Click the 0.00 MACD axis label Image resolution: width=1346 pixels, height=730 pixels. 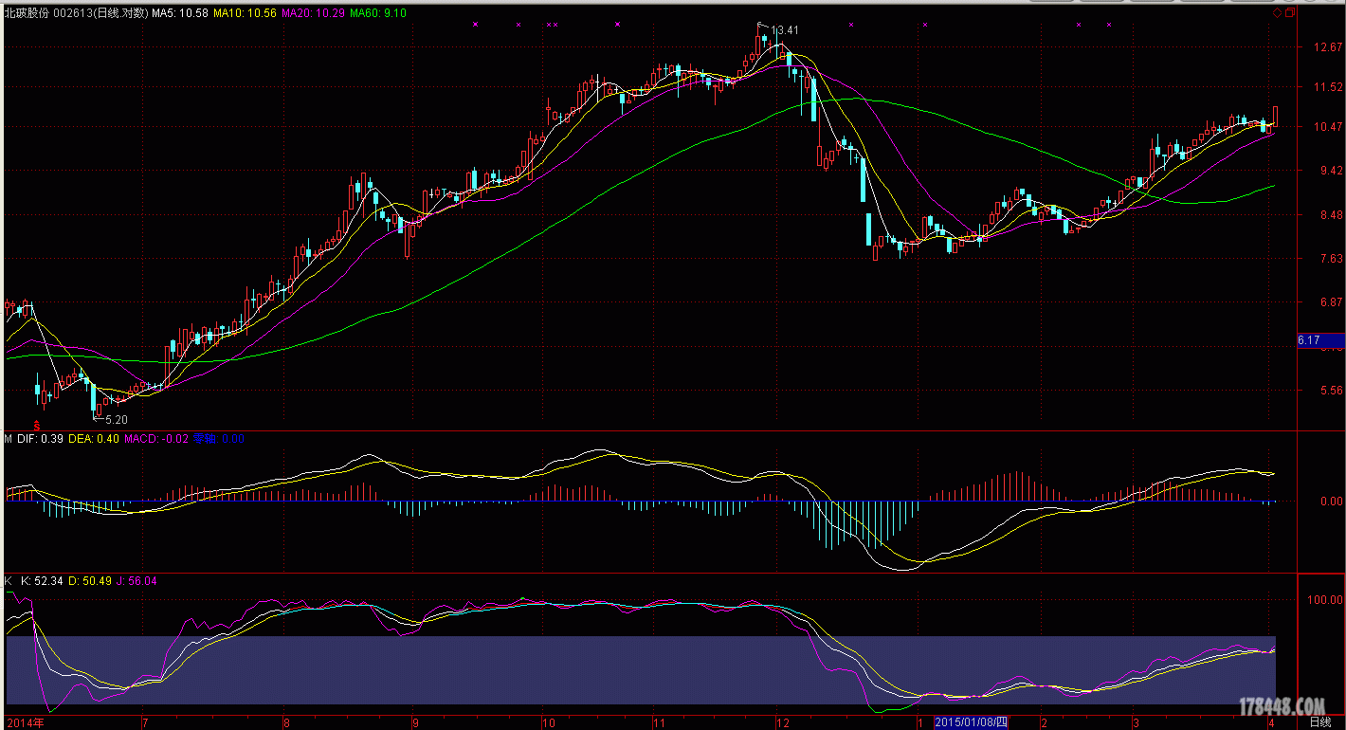(1331, 502)
